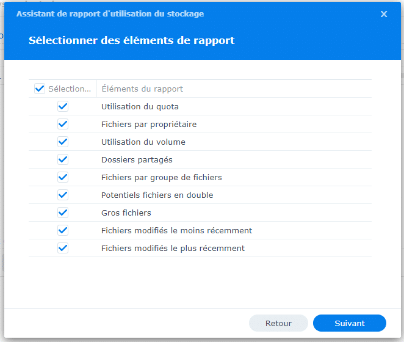
Task: Uncheck the Dossiers partagés checkbox
Action: (63, 159)
